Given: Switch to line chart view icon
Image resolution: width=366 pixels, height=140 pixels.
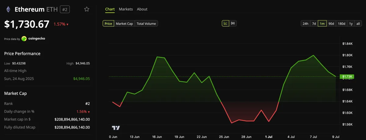Looking at the screenshot, I should 225,23.
